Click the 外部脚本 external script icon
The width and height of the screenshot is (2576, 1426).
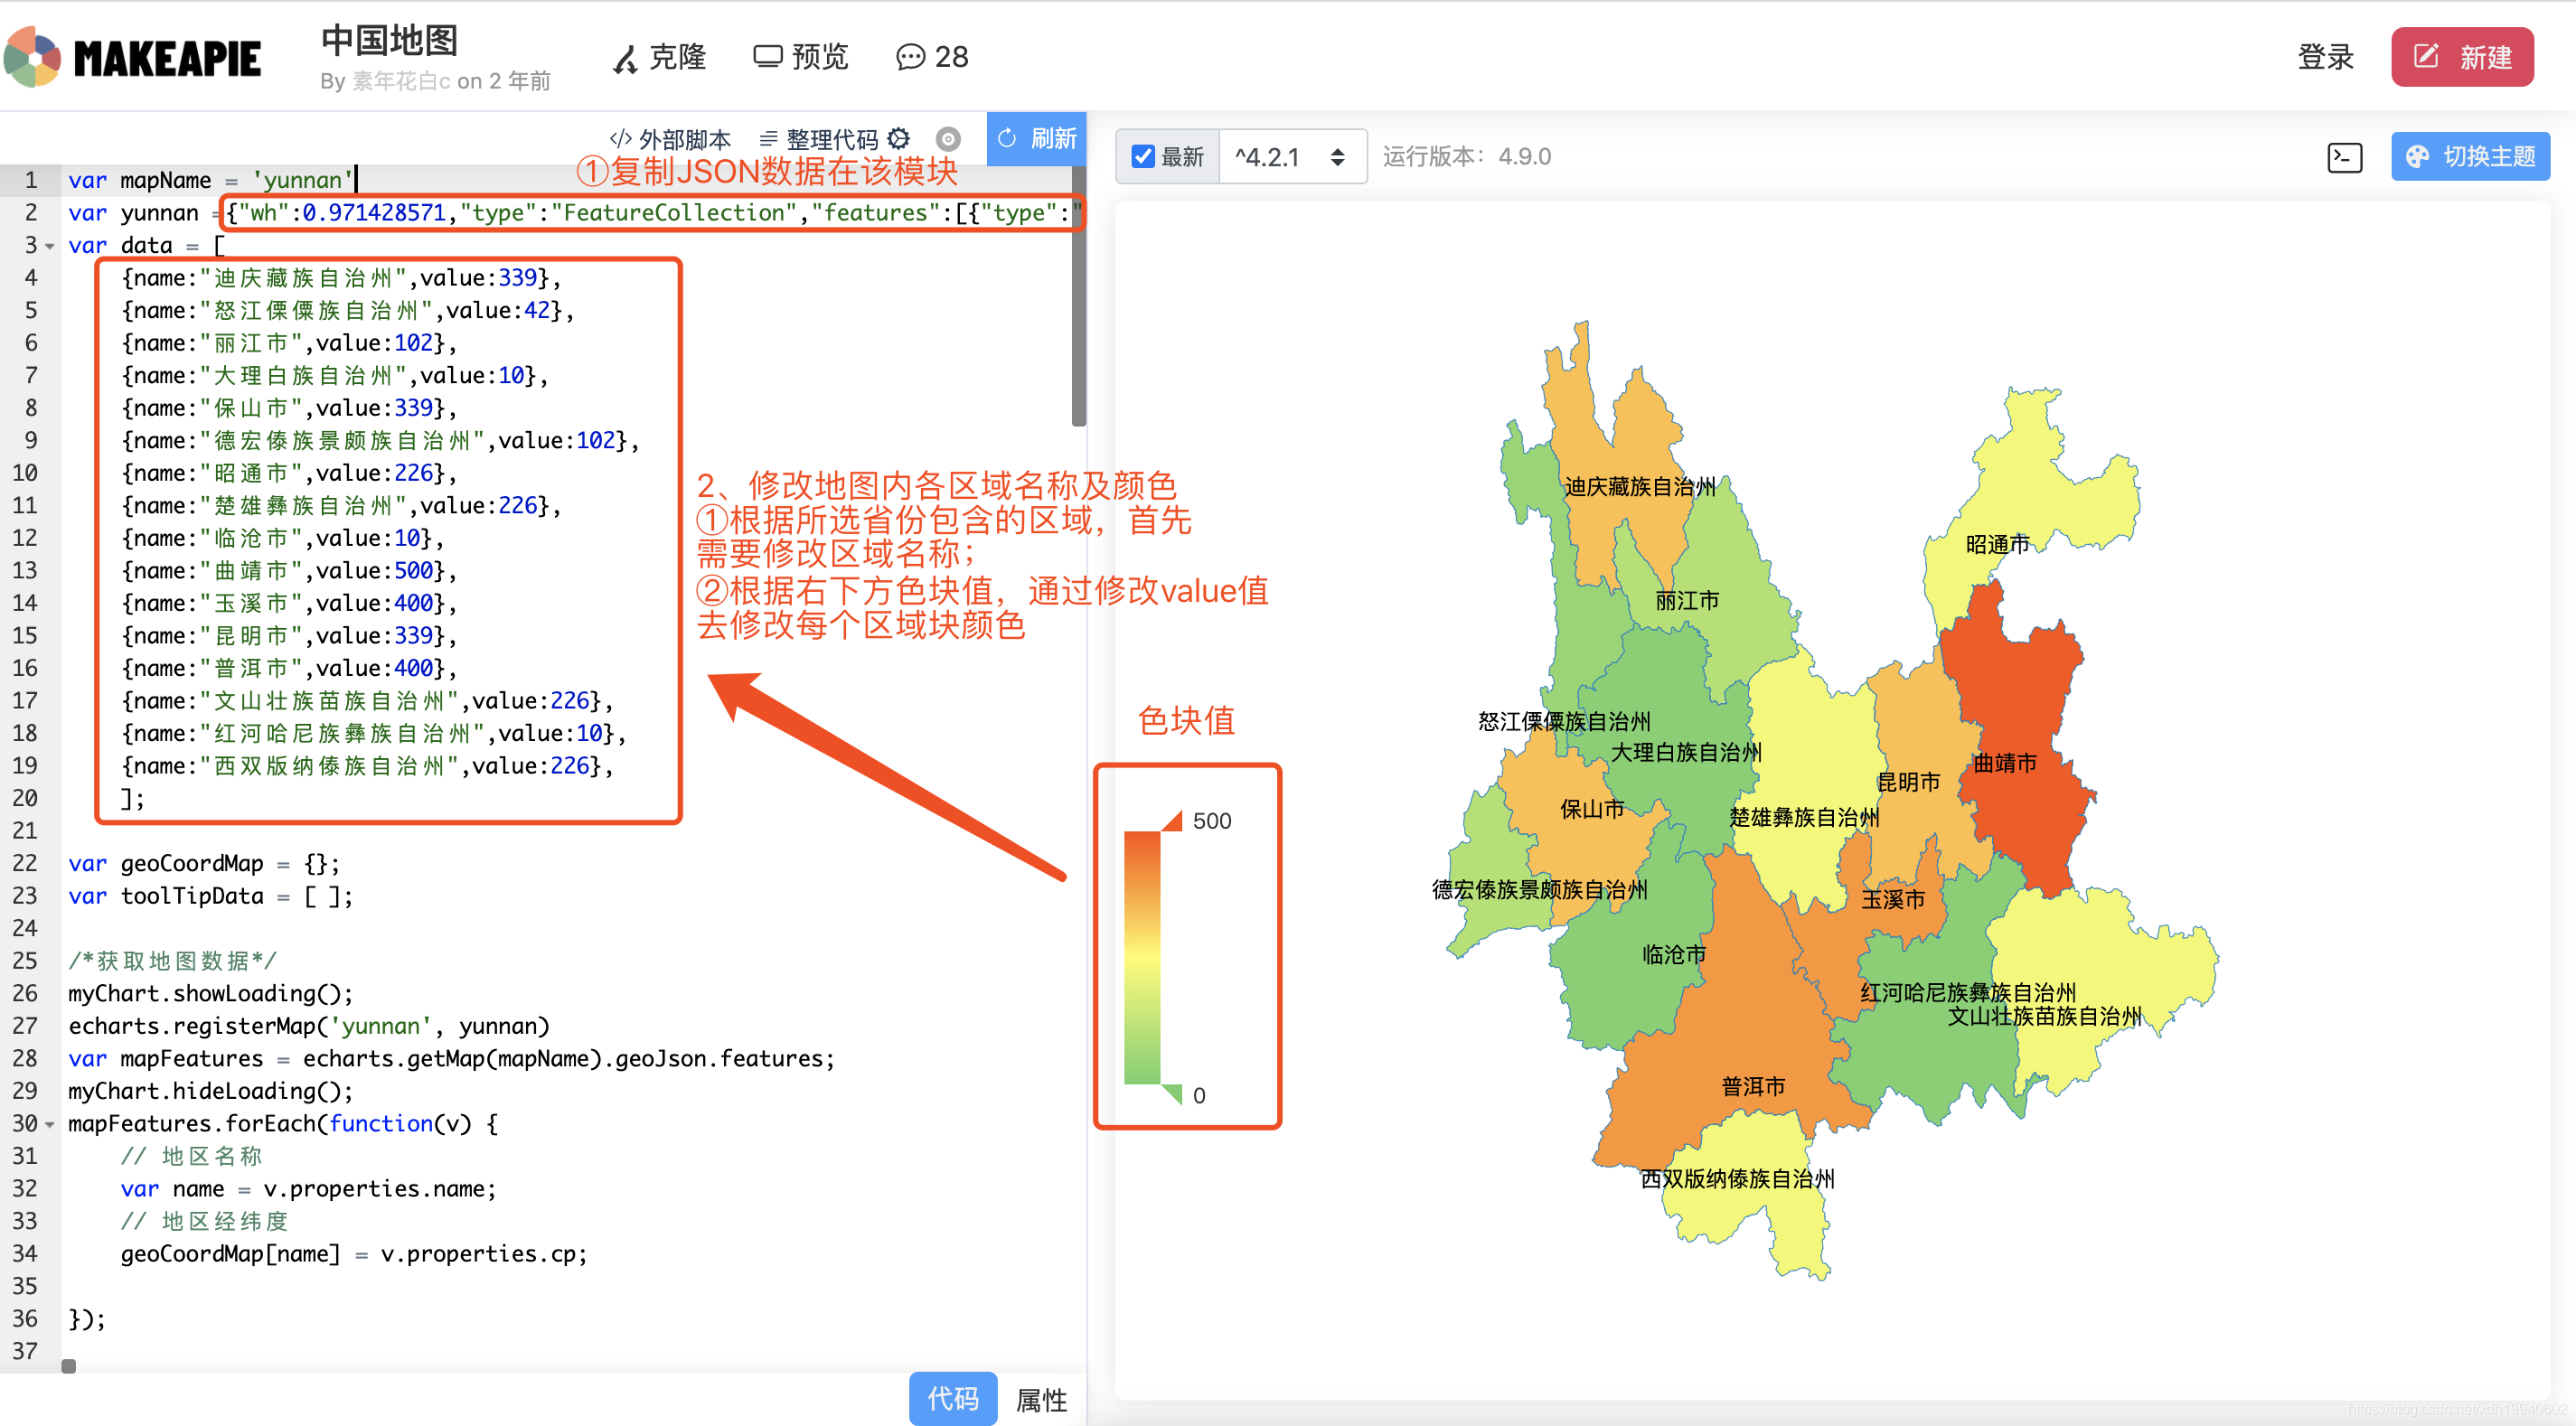point(622,139)
